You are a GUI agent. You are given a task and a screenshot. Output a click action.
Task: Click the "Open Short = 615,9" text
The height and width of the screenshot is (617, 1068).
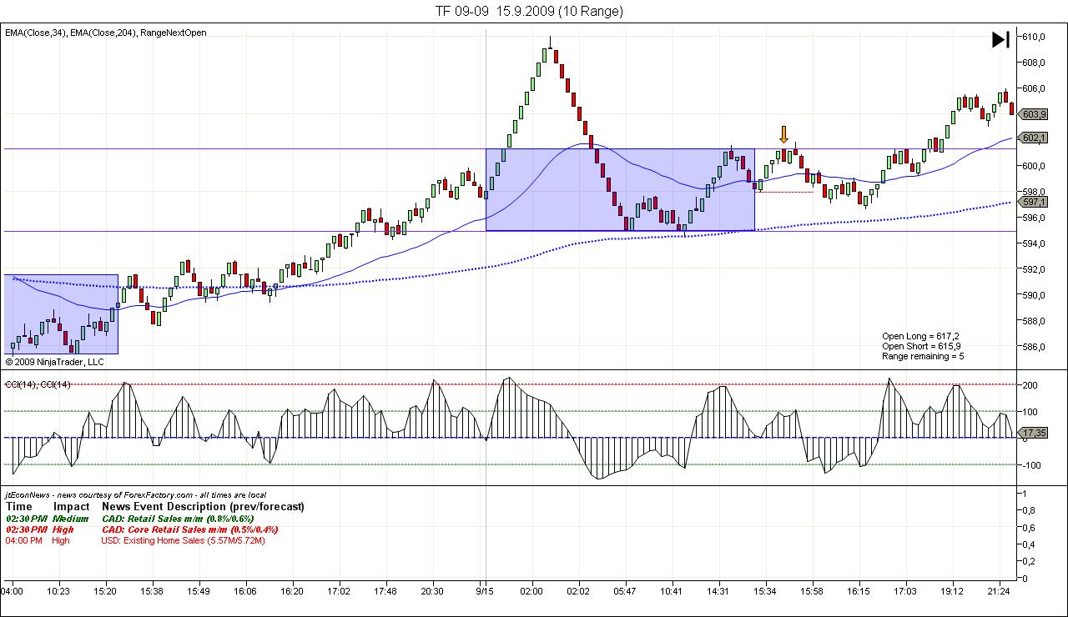tap(921, 346)
